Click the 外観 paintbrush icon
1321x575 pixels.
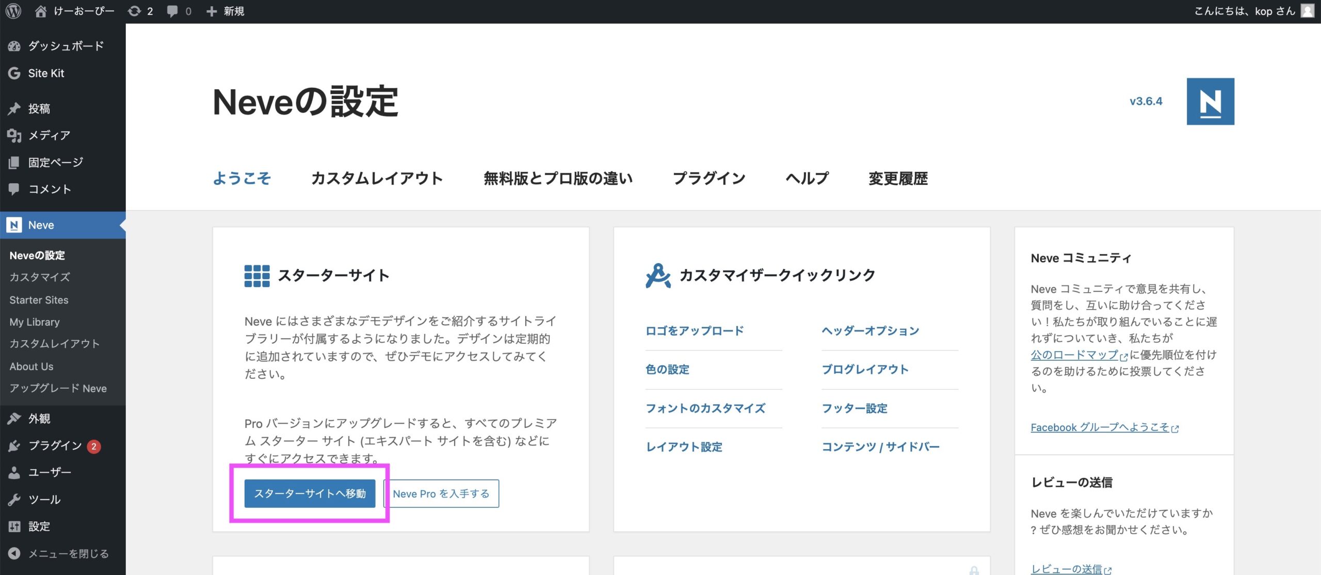(x=14, y=419)
